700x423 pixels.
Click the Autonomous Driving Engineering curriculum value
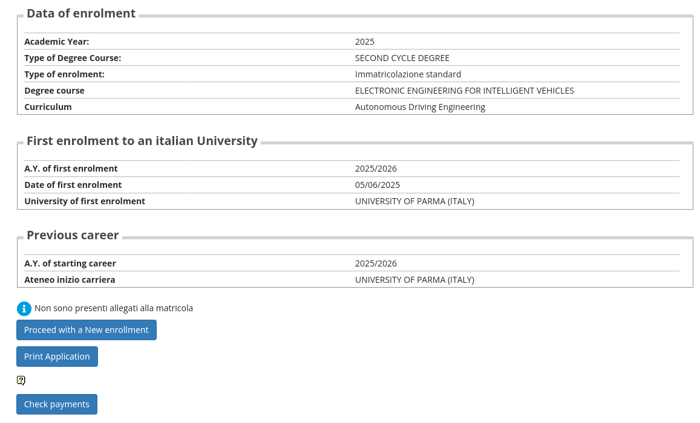(420, 107)
